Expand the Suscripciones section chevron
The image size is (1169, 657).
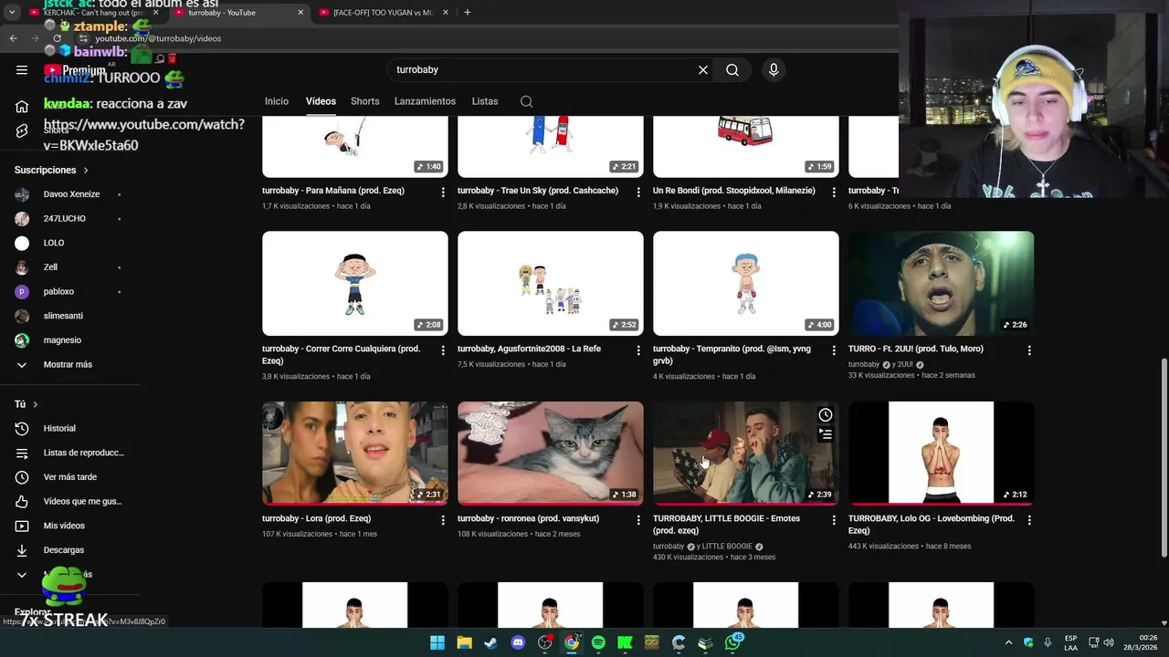[x=86, y=171]
